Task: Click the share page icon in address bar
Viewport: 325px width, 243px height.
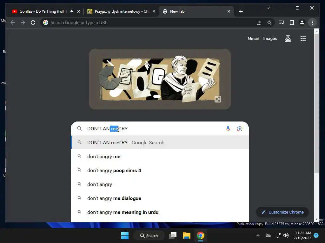Action: click(259, 22)
